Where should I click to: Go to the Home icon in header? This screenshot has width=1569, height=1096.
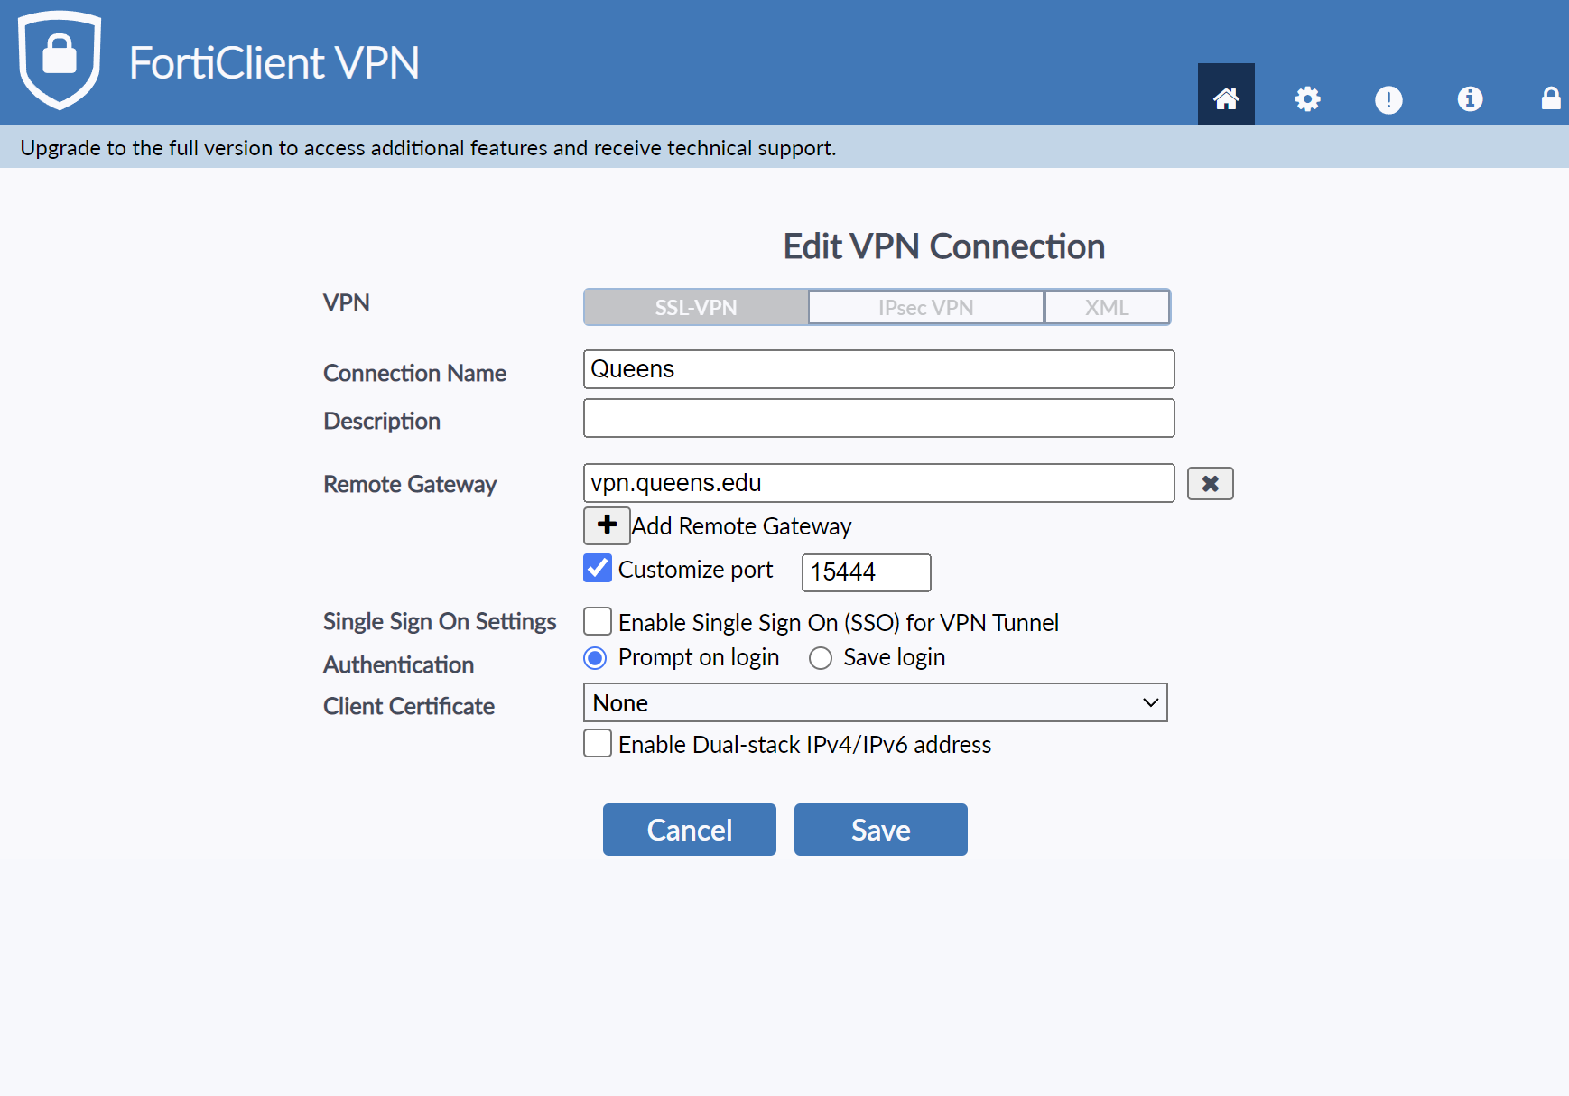click(1225, 98)
